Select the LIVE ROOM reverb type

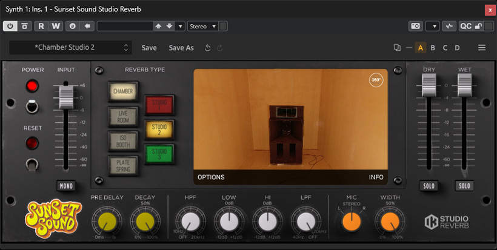[x=123, y=116]
